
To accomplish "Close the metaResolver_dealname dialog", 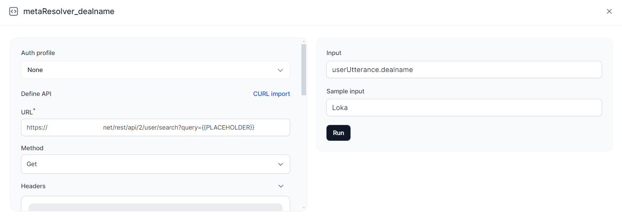I will pyautogui.click(x=609, y=12).
